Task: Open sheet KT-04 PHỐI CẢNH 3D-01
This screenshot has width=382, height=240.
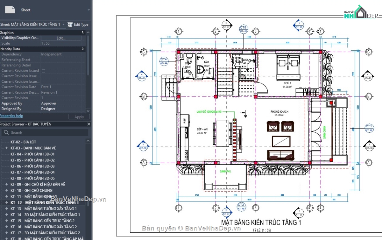Action: point(32,154)
